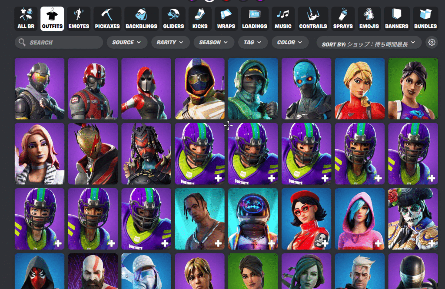The width and height of the screenshot is (445, 289).
Task: Open the Emotes category tab
Action: 79,19
